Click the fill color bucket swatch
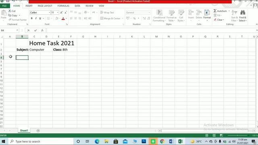Image resolution: width=258 pixels, height=145 pixels. click(57, 19)
